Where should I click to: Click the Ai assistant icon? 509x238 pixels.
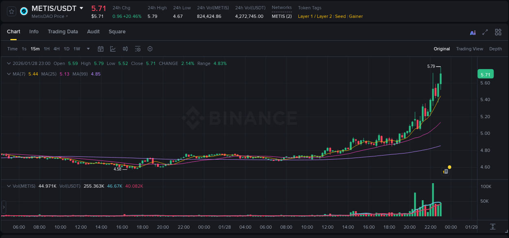click(x=472, y=32)
